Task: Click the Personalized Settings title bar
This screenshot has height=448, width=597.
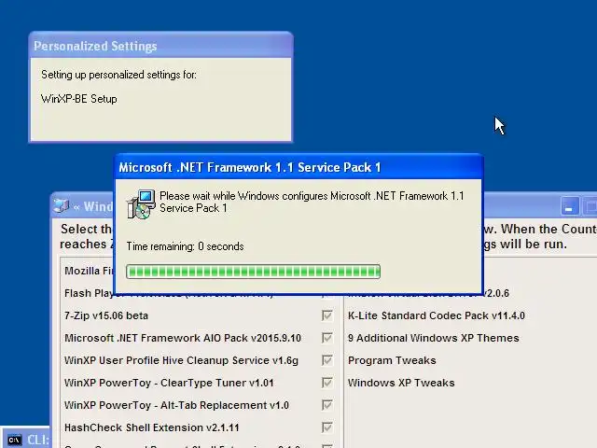Action: point(160,46)
